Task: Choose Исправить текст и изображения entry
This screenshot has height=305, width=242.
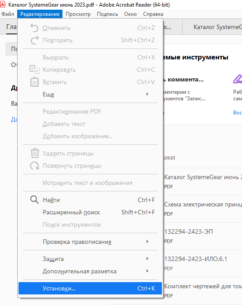Action: coord(90,183)
